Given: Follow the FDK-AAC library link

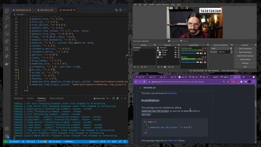Looking at the screenshot, I should (173, 140).
